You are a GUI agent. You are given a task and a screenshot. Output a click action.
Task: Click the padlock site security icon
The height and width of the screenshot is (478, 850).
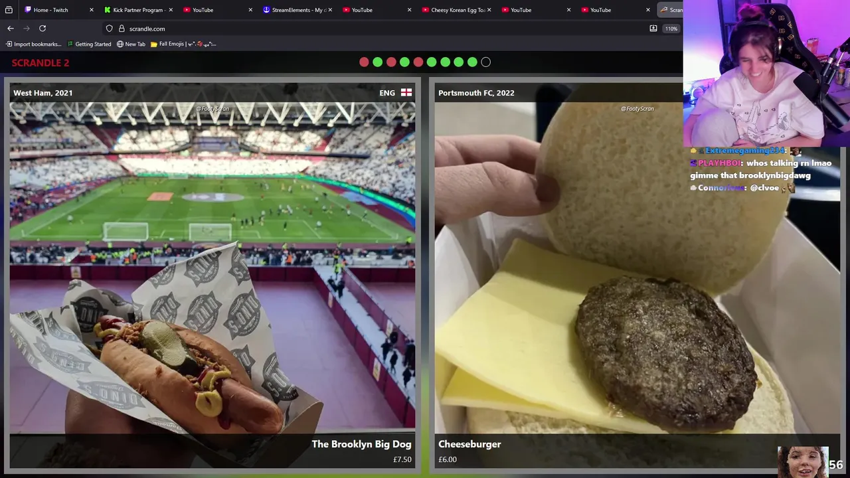click(x=122, y=29)
